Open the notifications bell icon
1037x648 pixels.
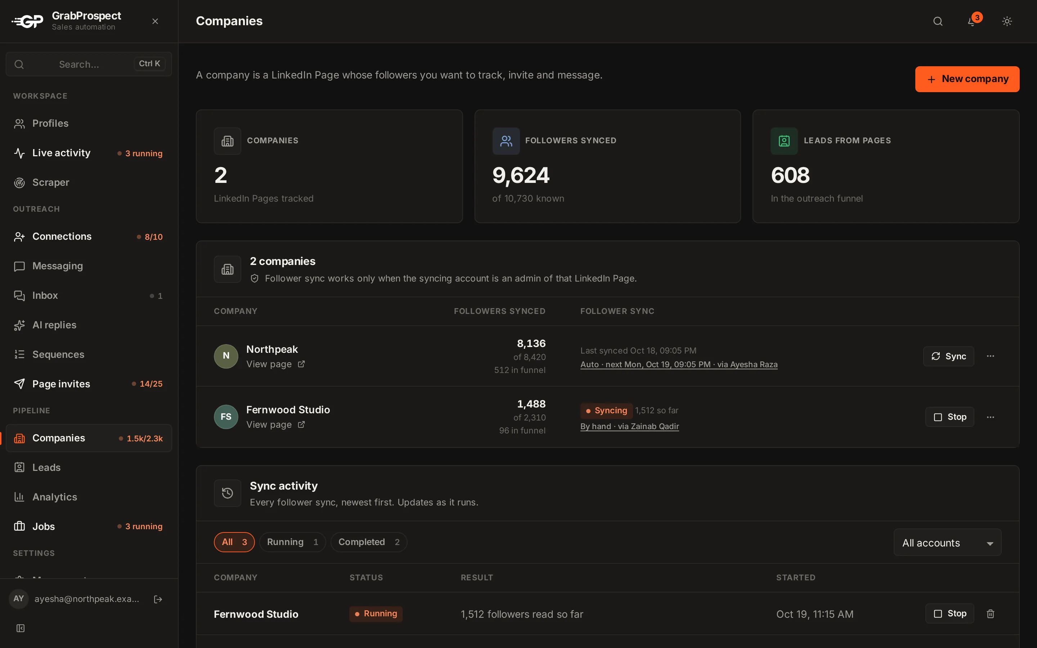(972, 21)
